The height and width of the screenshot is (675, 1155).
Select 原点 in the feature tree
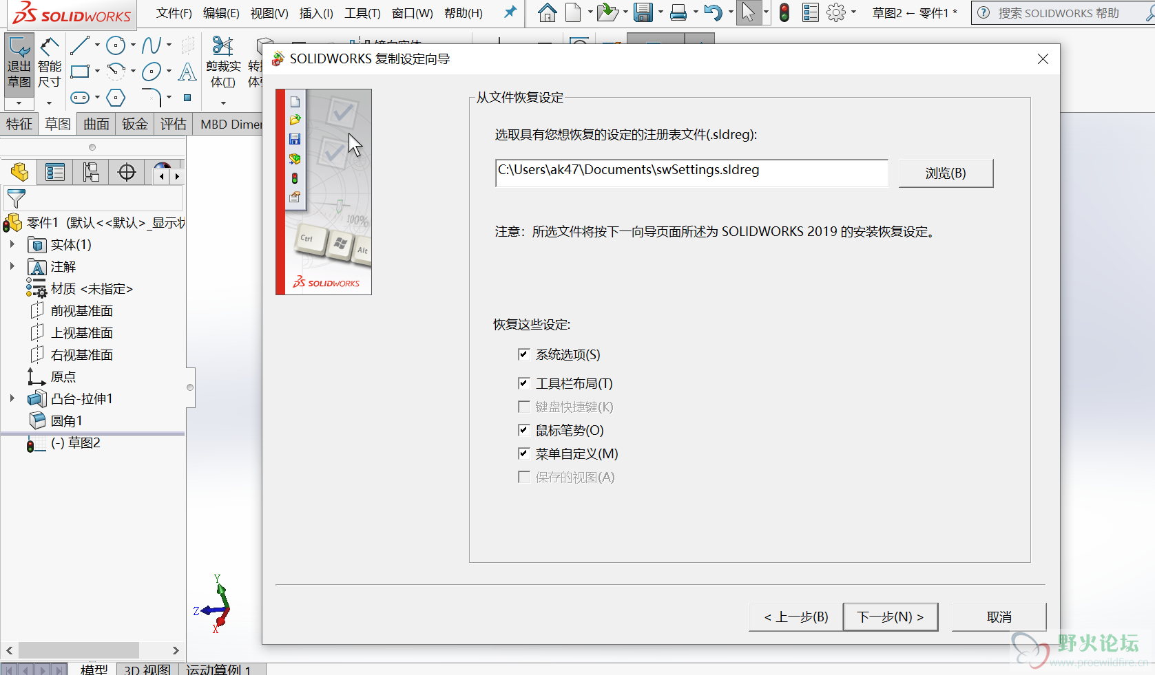pos(63,377)
